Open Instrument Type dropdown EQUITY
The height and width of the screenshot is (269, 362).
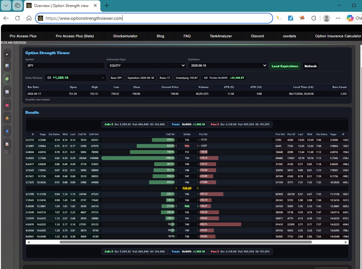[146, 66]
